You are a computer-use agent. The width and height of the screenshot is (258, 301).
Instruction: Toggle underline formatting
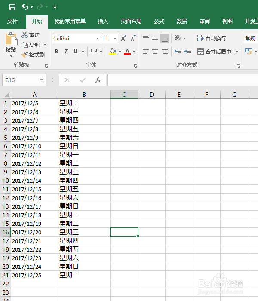[75, 52]
